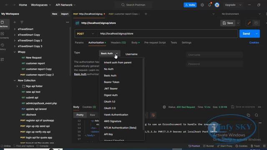267x150 pixels.
Task: Click Start Proxy in status bar
Action: 224,146
